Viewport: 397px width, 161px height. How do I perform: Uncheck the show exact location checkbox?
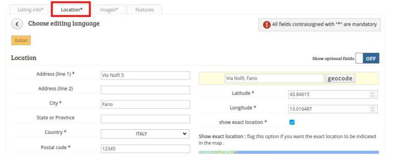point(292,123)
